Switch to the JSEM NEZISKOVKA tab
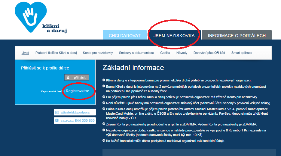 pyautogui.click(x=174, y=35)
